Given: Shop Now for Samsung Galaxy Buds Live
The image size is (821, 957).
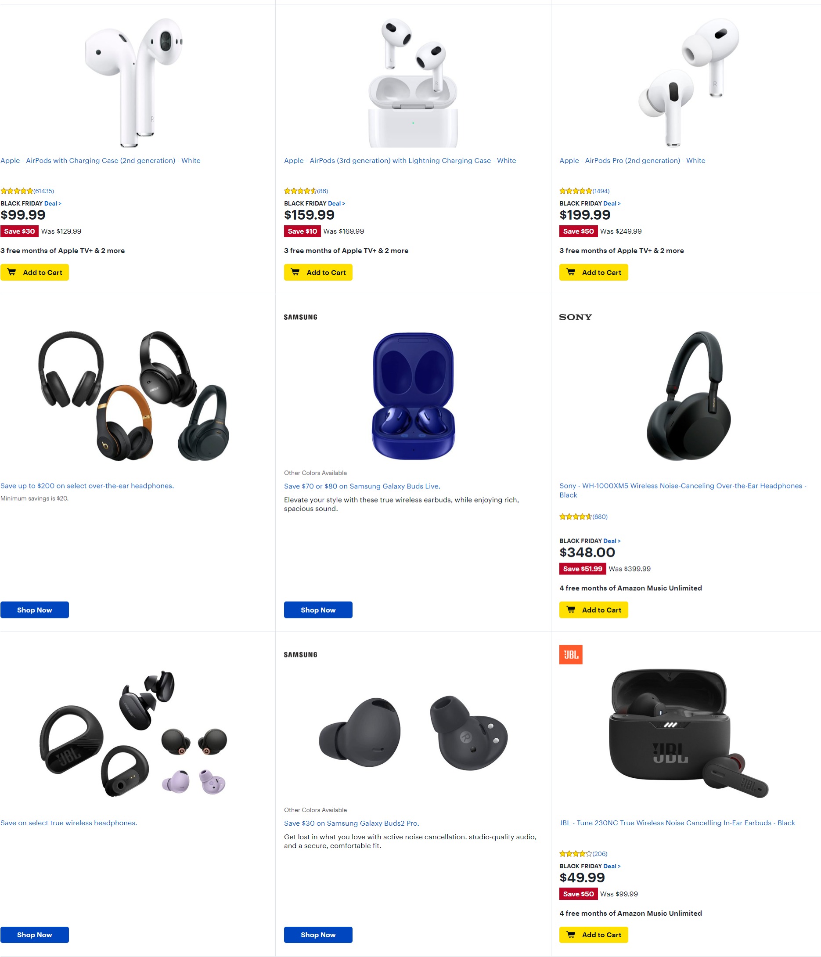Looking at the screenshot, I should point(318,610).
